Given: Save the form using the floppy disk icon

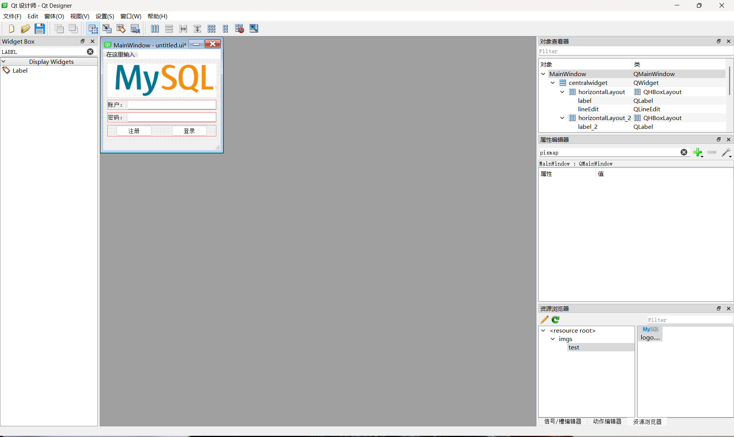Looking at the screenshot, I should pyautogui.click(x=40, y=29).
